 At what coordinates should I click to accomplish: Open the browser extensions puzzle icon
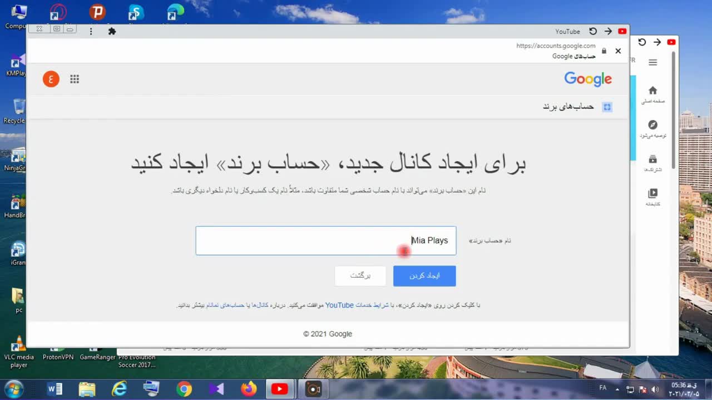(112, 31)
